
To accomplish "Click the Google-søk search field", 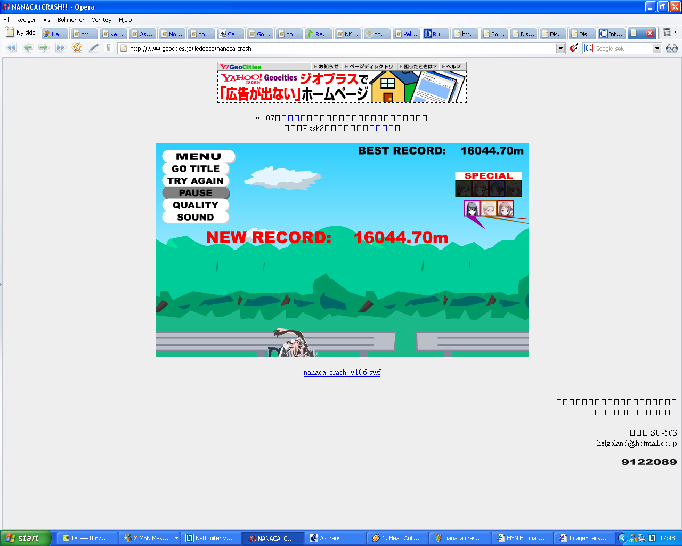I will (623, 49).
